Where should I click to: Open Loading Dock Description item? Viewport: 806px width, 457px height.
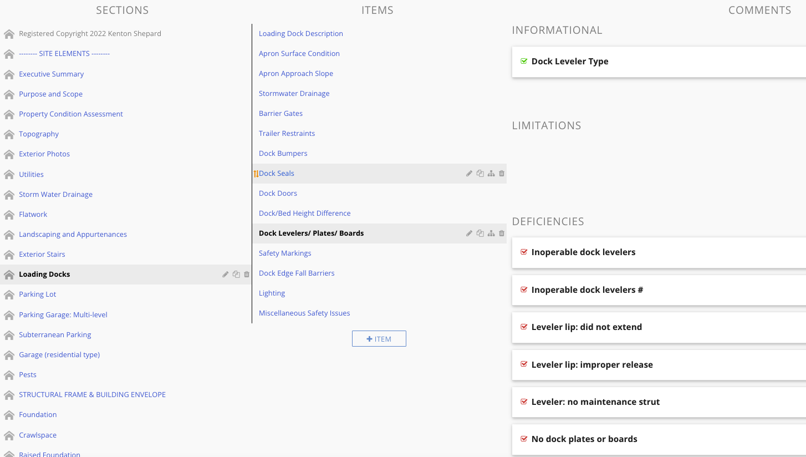(x=301, y=34)
